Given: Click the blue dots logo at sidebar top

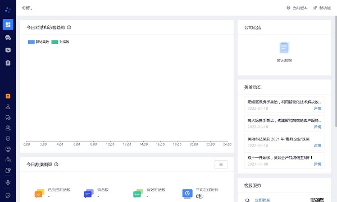Looking at the screenshot, I should [x=8, y=10].
